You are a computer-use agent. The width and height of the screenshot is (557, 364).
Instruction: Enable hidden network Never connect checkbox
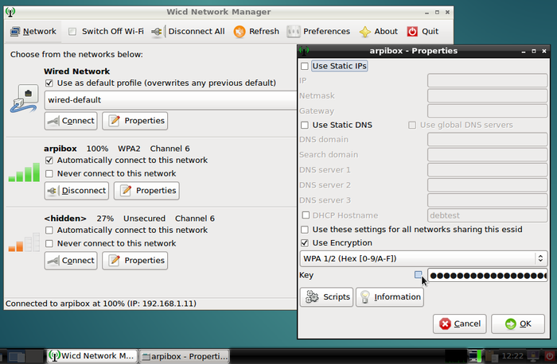click(49, 244)
